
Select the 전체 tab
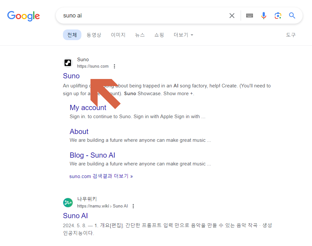pyautogui.click(x=72, y=35)
